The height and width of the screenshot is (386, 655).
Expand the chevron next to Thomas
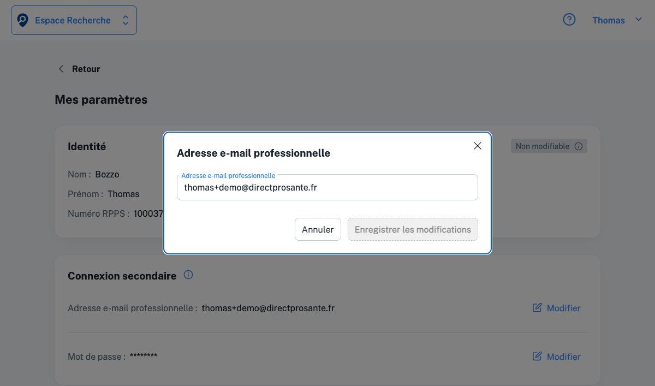[x=639, y=20]
